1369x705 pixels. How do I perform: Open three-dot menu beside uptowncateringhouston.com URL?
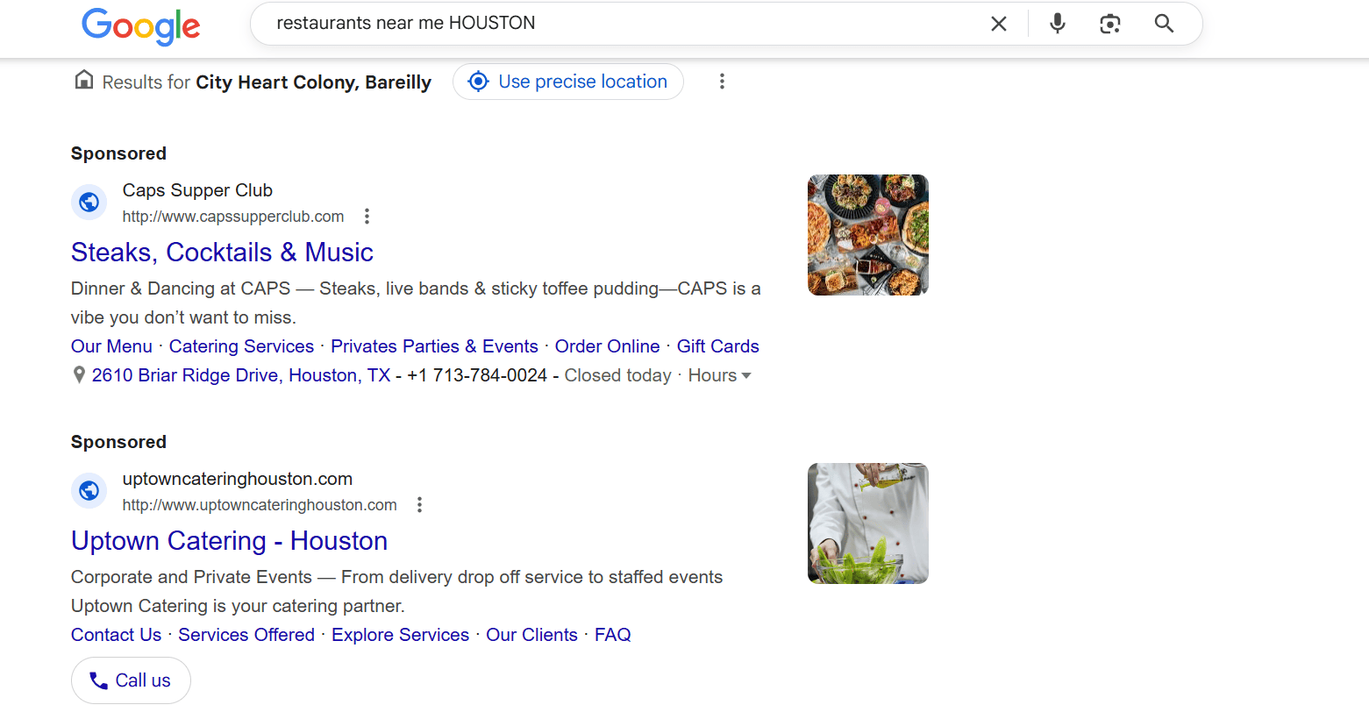click(419, 505)
